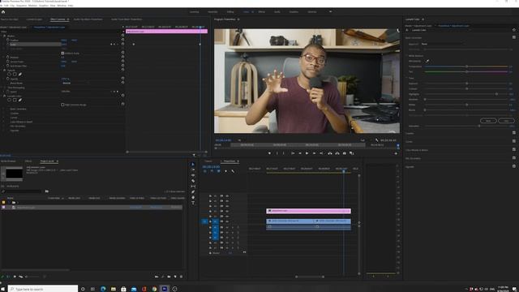The image size is (519, 292).
Task: Select the Type tool
Action: point(193,203)
